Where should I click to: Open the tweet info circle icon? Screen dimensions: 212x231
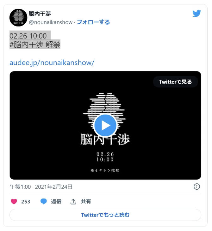tap(196, 187)
